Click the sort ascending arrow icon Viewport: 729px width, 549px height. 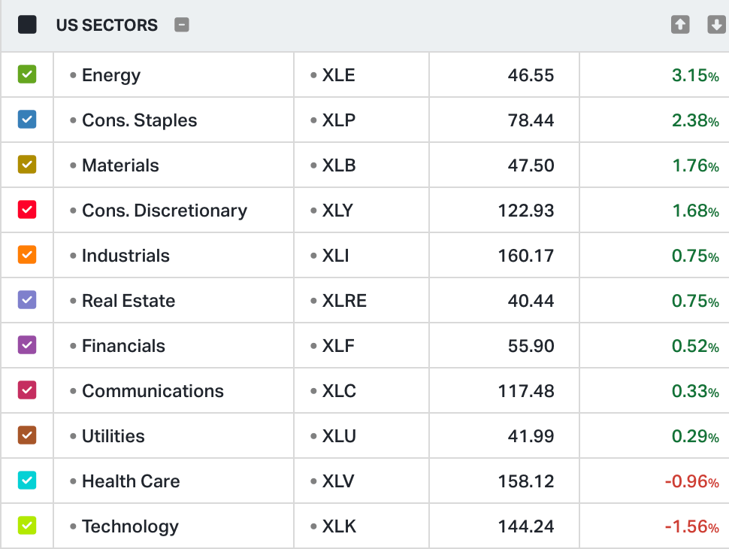[680, 25]
